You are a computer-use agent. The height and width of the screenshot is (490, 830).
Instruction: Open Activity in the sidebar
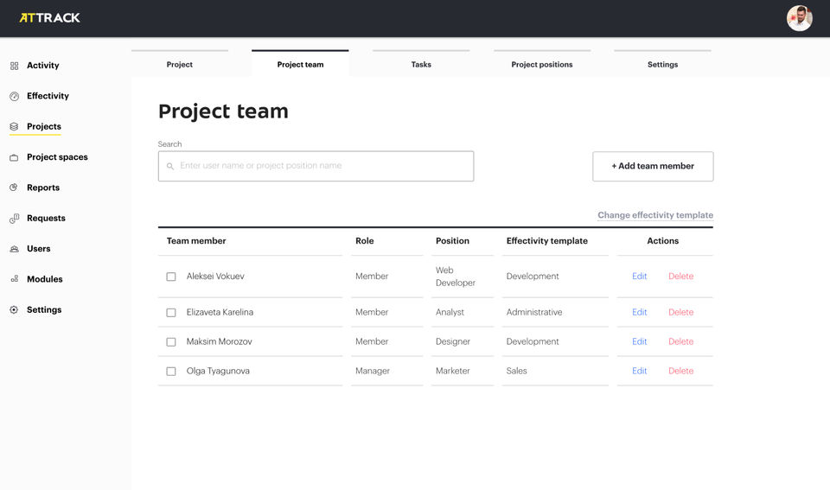(x=43, y=66)
